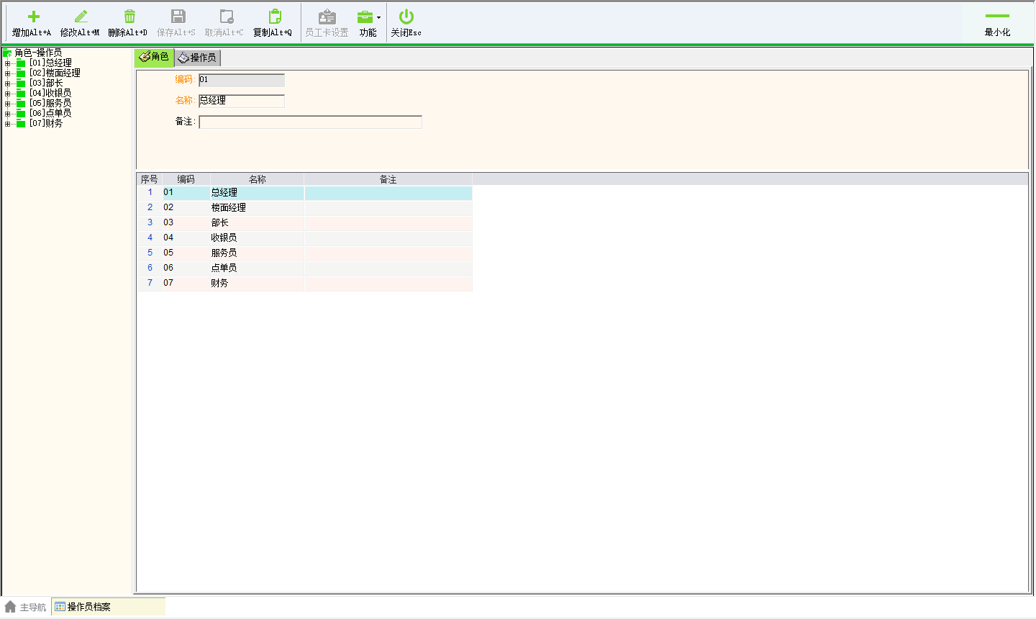
Task: Click the green folder icon of [07]财务
Action: pyautogui.click(x=21, y=124)
